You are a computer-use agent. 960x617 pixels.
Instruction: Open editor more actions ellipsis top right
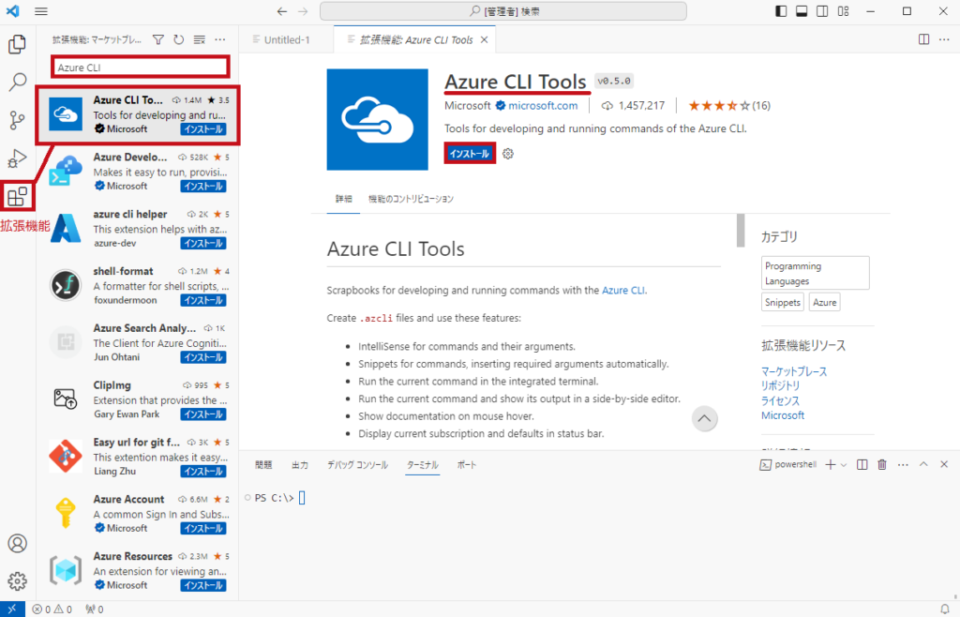(942, 39)
